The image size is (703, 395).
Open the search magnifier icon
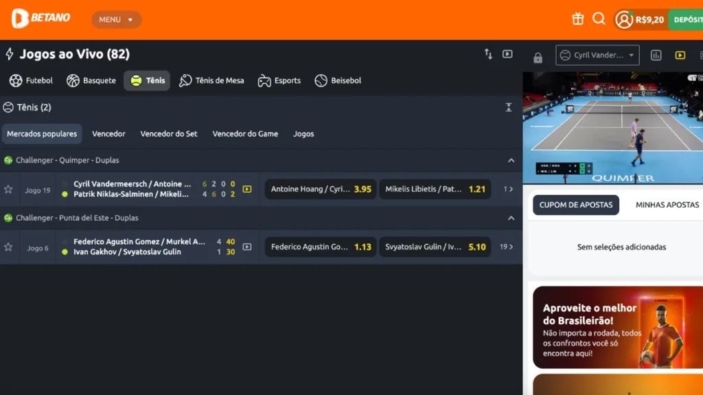599,19
